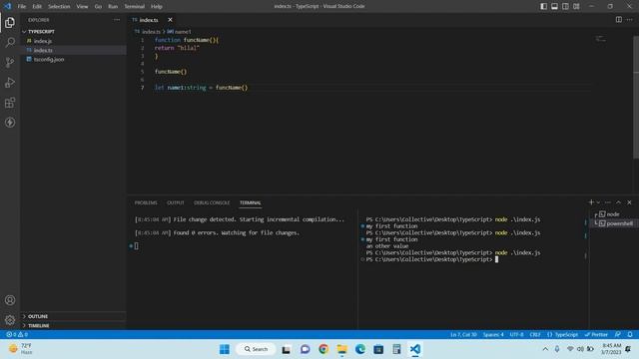Image resolution: width=639 pixels, height=359 pixels.
Task: Open the Go menu
Action: [98, 7]
